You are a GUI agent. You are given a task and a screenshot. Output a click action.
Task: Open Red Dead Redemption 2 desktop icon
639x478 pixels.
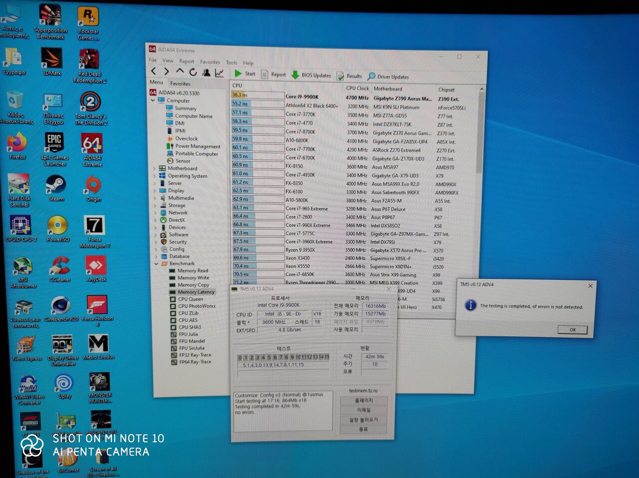[89, 66]
